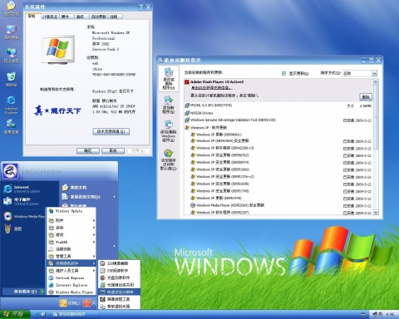The height and width of the screenshot is (319, 399).
Task: Click 取消 in System Properties
Action: click(113, 150)
